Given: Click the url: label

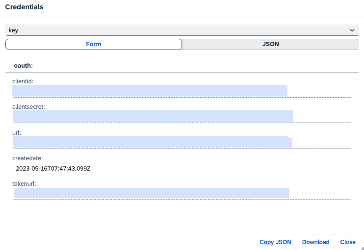Looking at the screenshot, I should [x=17, y=133].
